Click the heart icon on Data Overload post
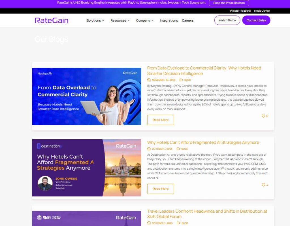Viewport: 290px width, 226px height. (x=263, y=116)
